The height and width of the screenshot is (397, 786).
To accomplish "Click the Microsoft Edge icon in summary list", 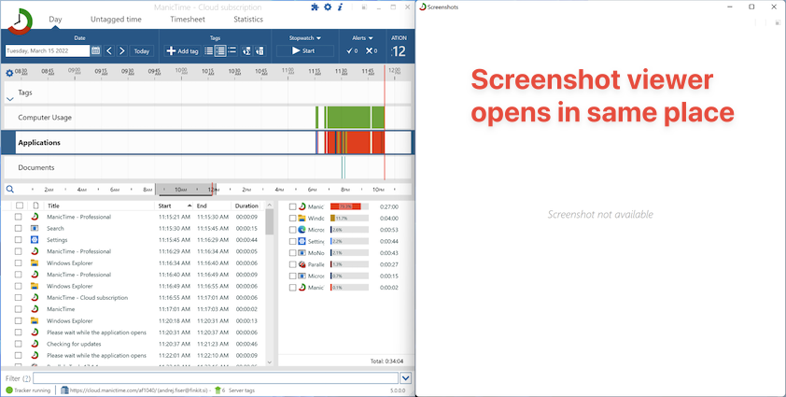I will pyautogui.click(x=302, y=230).
